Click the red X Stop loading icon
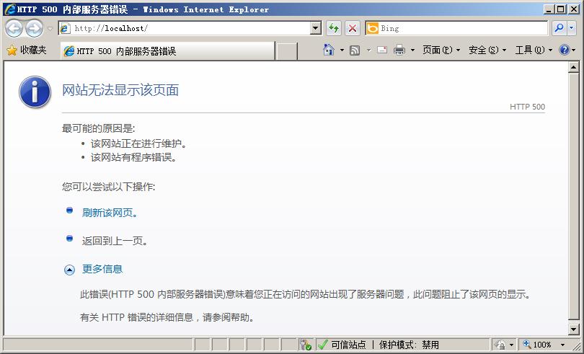The width and height of the screenshot is (584, 354). (353, 28)
